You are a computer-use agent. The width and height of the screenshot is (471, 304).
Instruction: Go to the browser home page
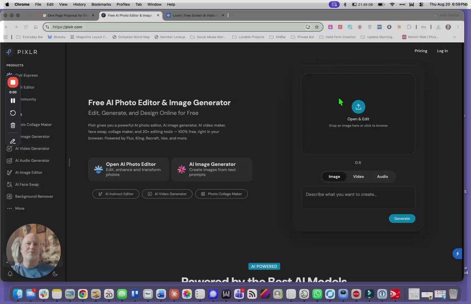36,27
